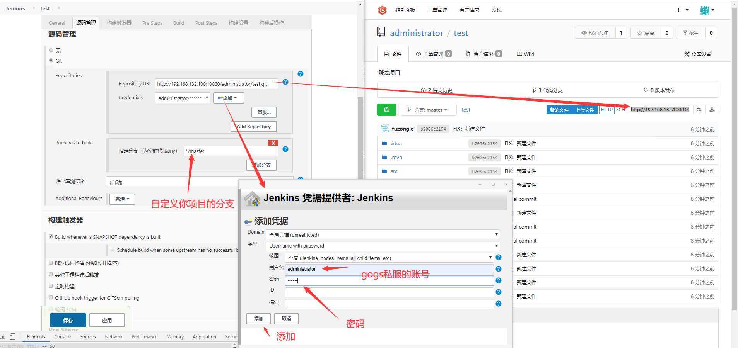Image resolution: width=738 pixels, height=348 pixels.
Task: Switch to the Post Steps tab
Action: pyautogui.click(x=206, y=23)
